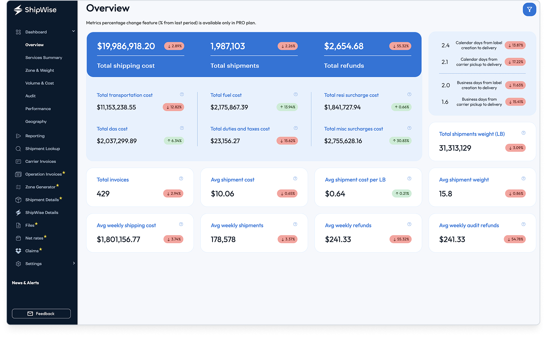Collapse the Dashboard menu chevron

[74, 31]
